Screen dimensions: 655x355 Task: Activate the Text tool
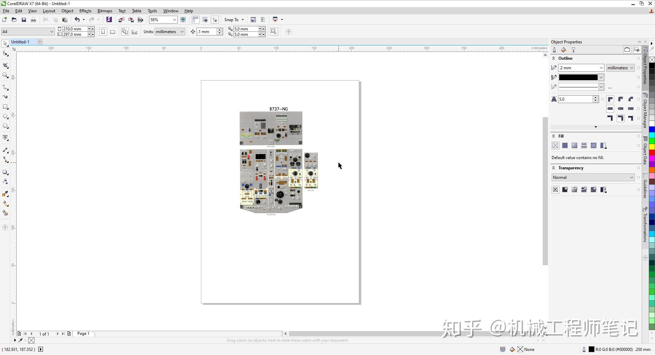pyautogui.click(x=5, y=138)
